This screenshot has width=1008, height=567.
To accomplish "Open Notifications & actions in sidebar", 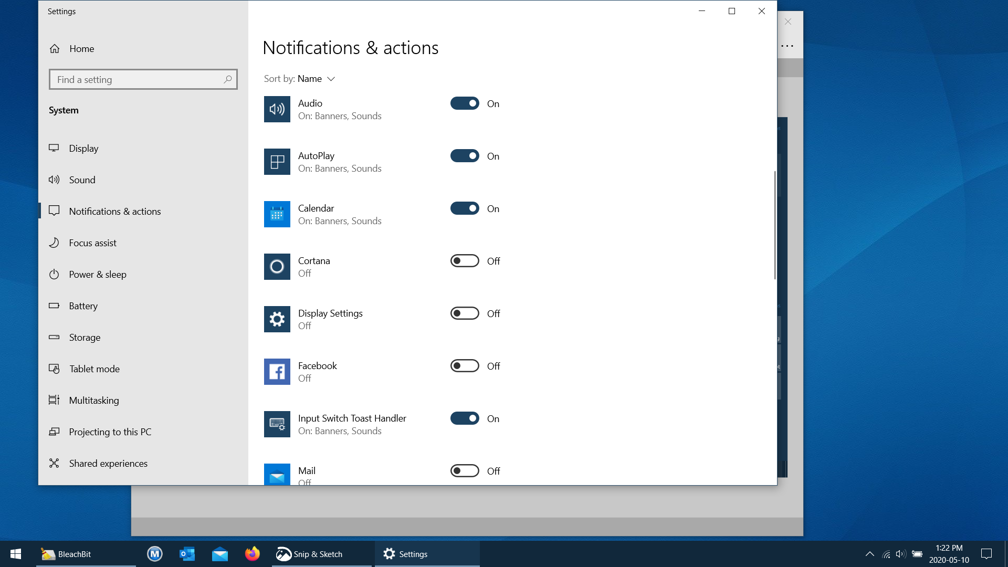I will [x=115, y=211].
